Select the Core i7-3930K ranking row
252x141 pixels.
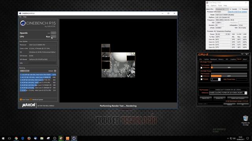click(x=38, y=77)
